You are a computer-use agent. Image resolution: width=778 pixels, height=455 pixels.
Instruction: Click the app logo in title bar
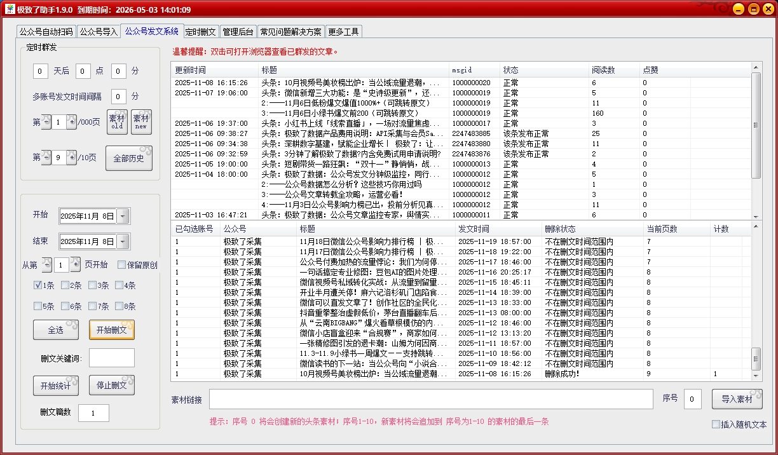(9, 9)
